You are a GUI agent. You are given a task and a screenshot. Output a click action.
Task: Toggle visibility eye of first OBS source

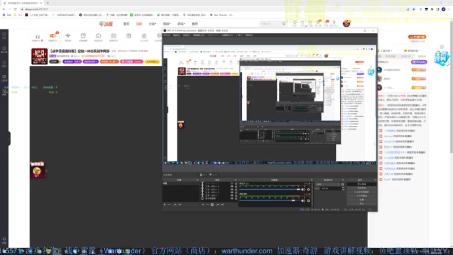(x=232, y=184)
